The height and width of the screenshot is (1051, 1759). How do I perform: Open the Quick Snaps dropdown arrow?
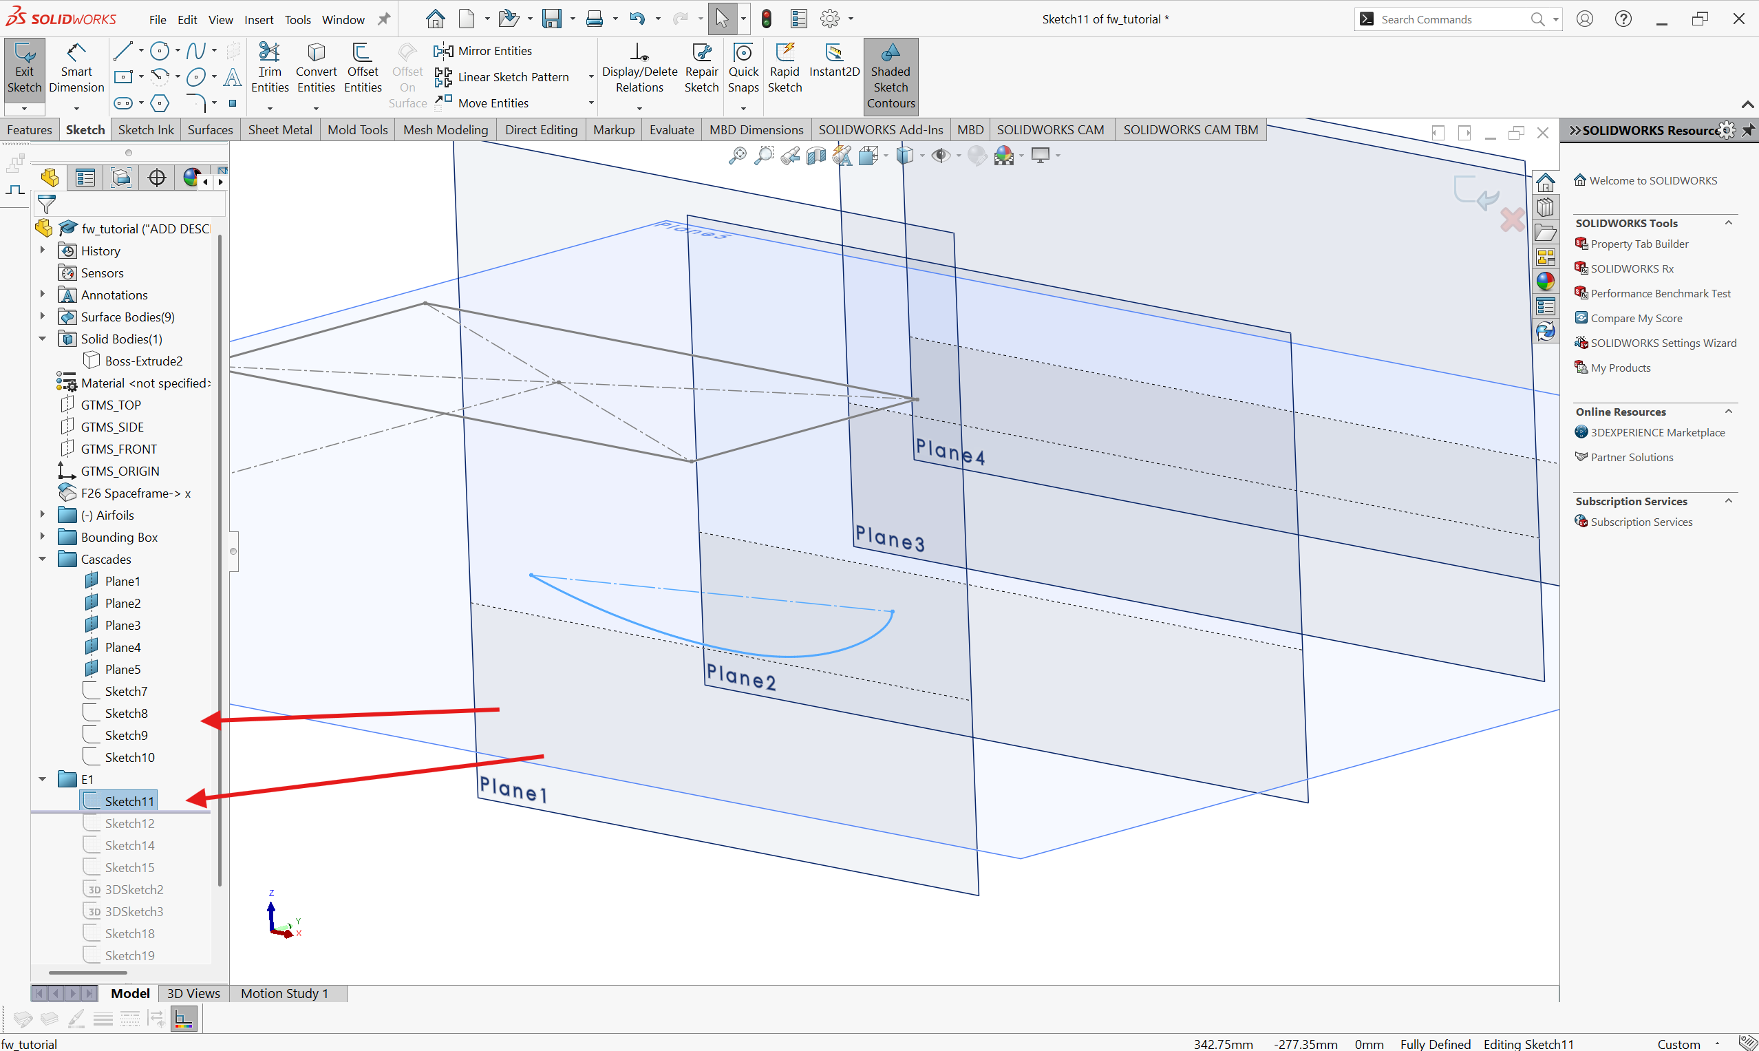(743, 108)
